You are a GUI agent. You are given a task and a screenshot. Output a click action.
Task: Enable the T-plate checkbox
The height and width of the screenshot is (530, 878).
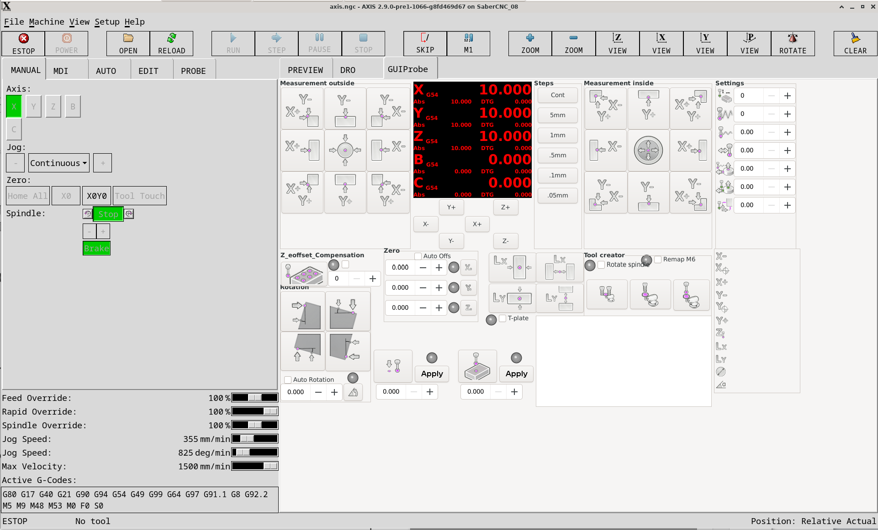point(502,318)
